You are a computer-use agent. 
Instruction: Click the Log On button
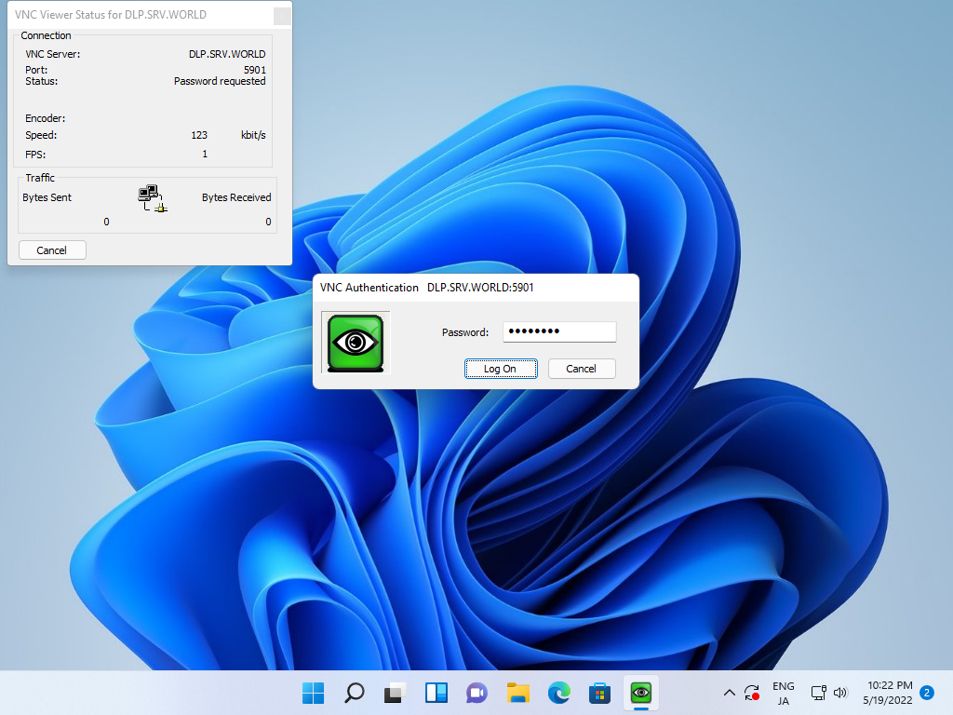click(x=501, y=369)
